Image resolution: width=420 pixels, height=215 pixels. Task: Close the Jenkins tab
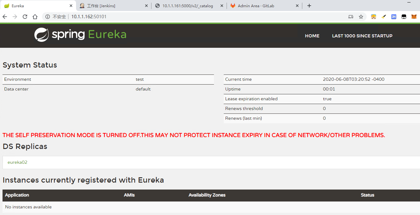146,6
